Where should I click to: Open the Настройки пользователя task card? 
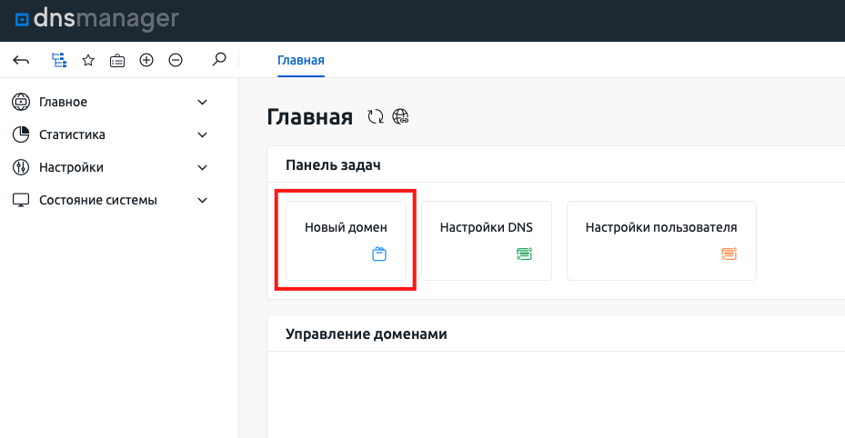pos(661,240)
